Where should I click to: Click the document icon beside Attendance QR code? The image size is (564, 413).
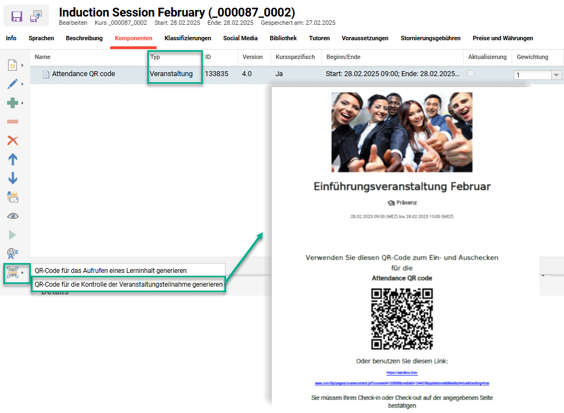pos(46,74)
